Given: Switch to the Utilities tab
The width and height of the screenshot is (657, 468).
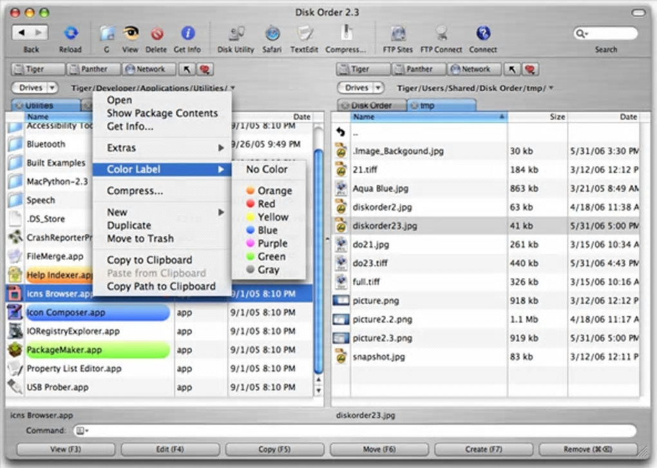Looking at the screenshot, I should pyautogui.click(x=46, y=106).
